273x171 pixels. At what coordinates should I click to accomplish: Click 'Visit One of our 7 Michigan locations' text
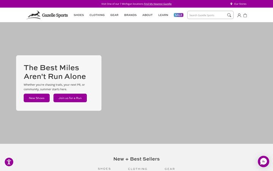[122, 4]
